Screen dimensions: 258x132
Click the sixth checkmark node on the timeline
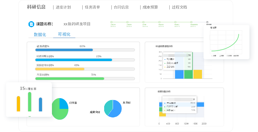point(191,22)
